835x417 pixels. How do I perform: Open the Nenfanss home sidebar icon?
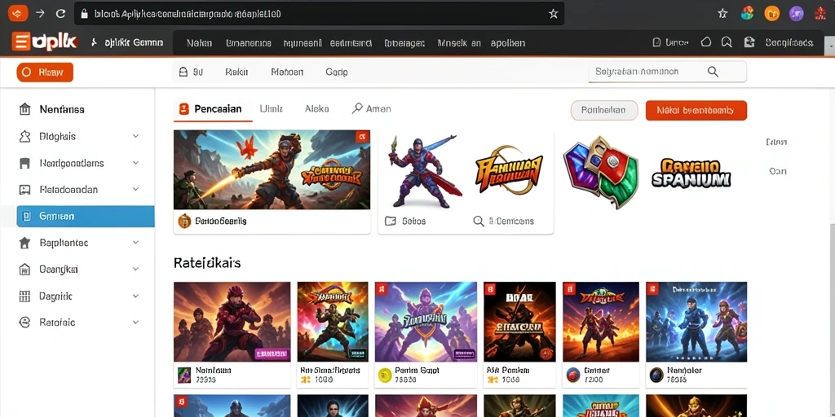[24, 110]
